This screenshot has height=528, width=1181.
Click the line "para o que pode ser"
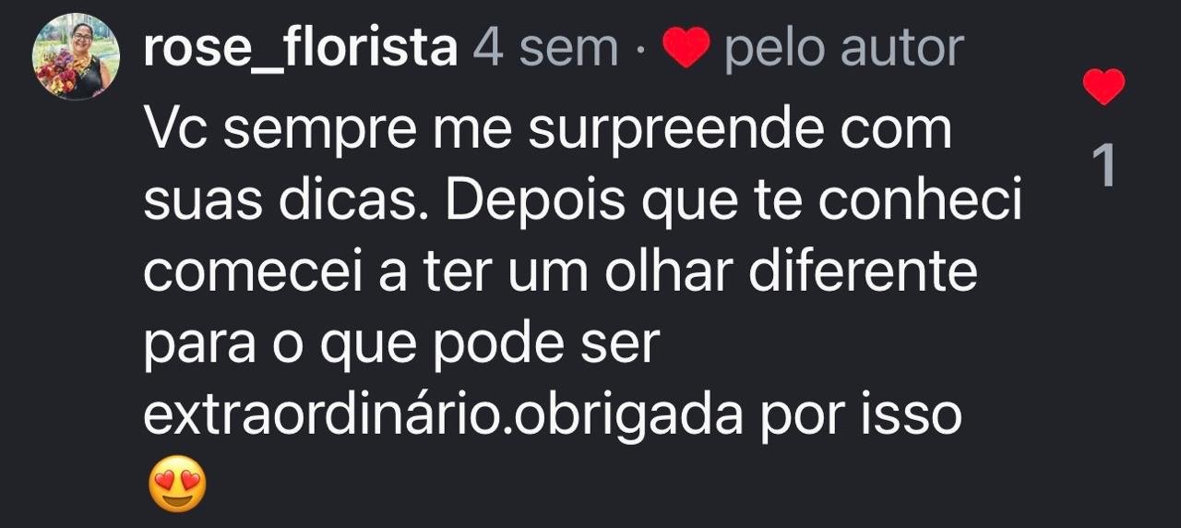[402, 344]
